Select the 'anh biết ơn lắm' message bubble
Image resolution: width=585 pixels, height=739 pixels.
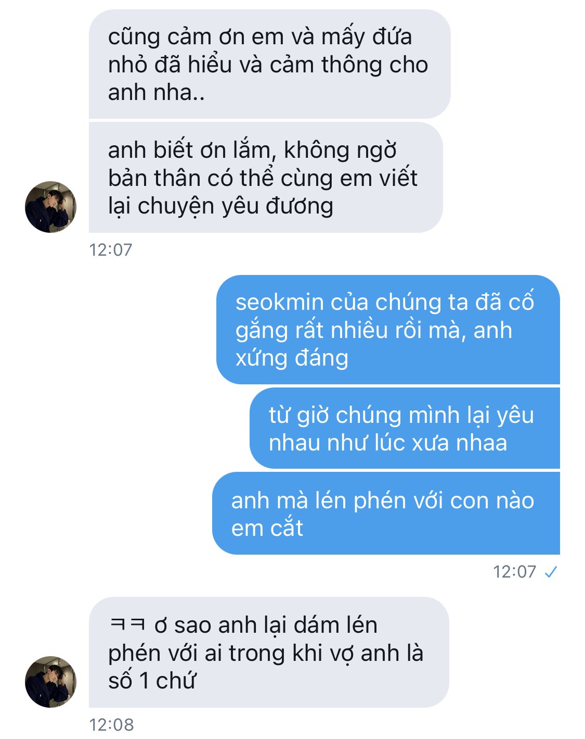point(266,178)
